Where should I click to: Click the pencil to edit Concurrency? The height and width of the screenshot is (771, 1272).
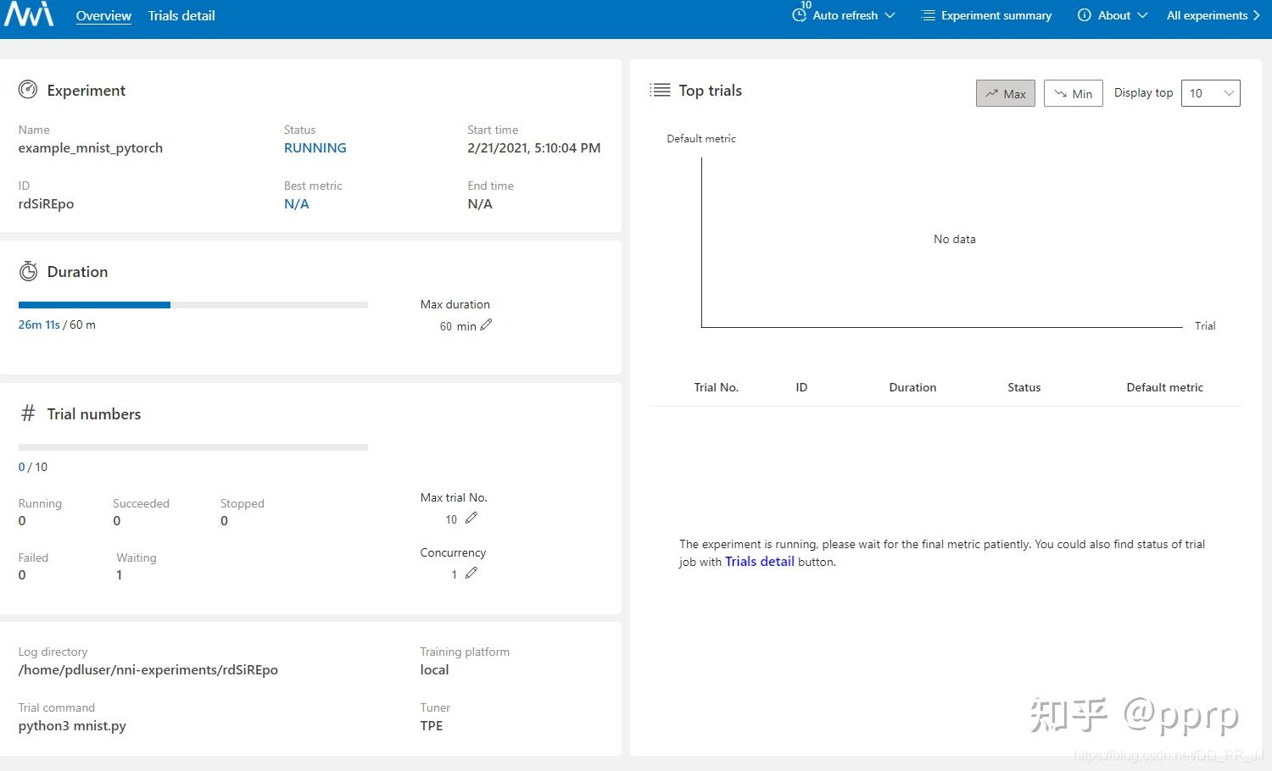pyautogui.click(x=471, y=572)
